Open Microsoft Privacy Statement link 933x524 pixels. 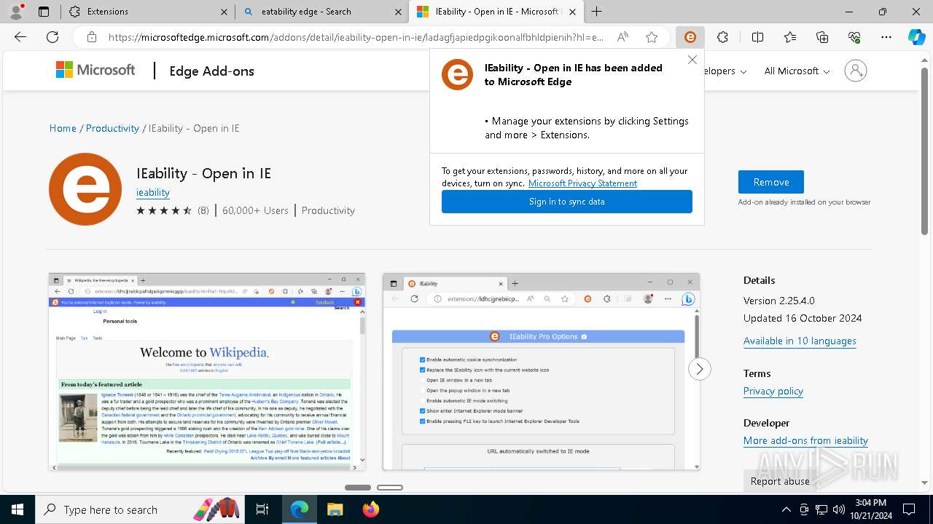(582, 183)
